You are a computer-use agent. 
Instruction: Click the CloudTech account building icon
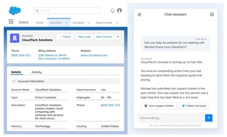tap(15, 38)
